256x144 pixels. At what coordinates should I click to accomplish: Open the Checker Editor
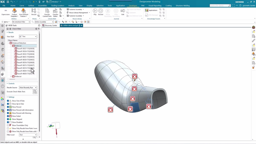[x=55, y=13]
